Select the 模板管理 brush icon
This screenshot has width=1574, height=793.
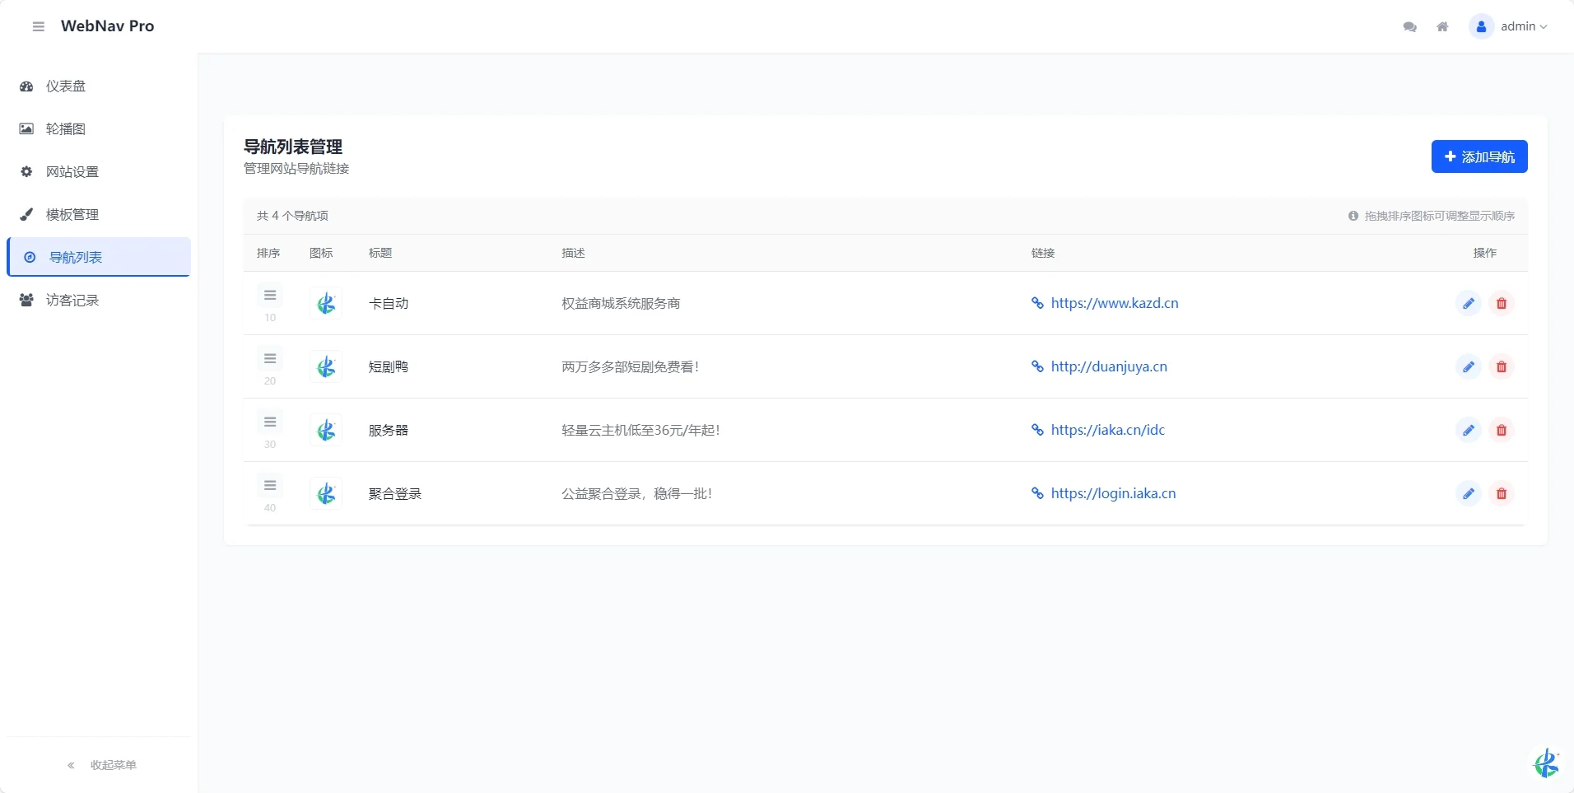26,214
